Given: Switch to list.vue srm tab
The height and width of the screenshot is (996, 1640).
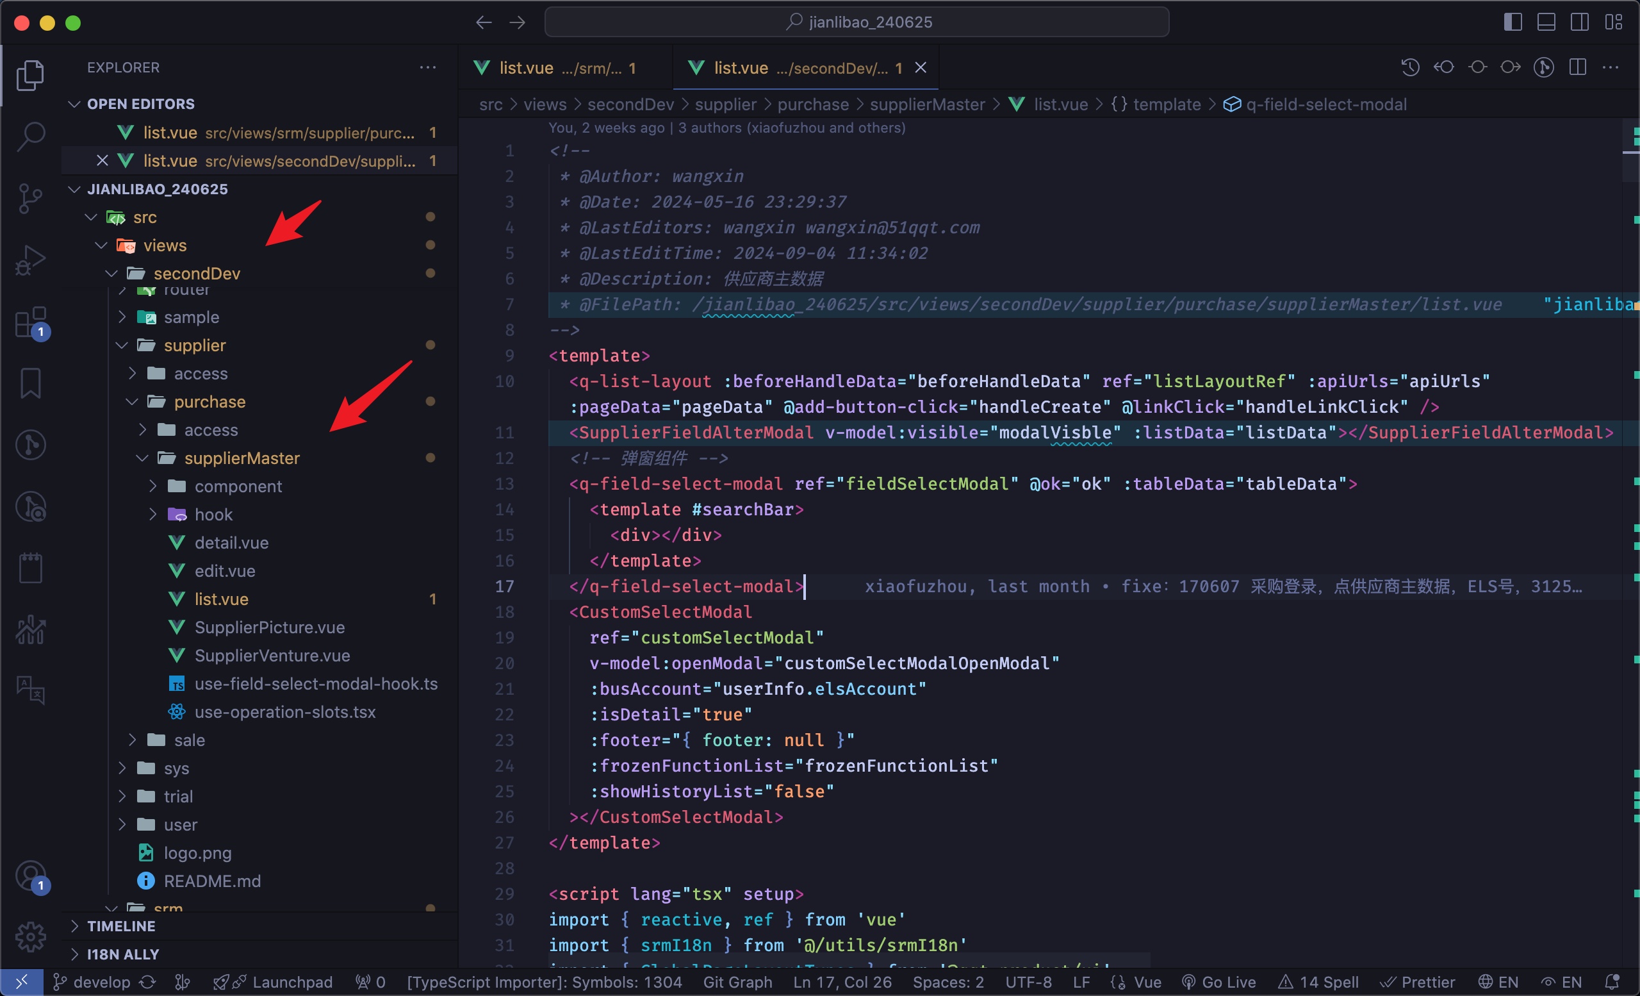Looking at the screenshot, I should click(x=564, y=68).
